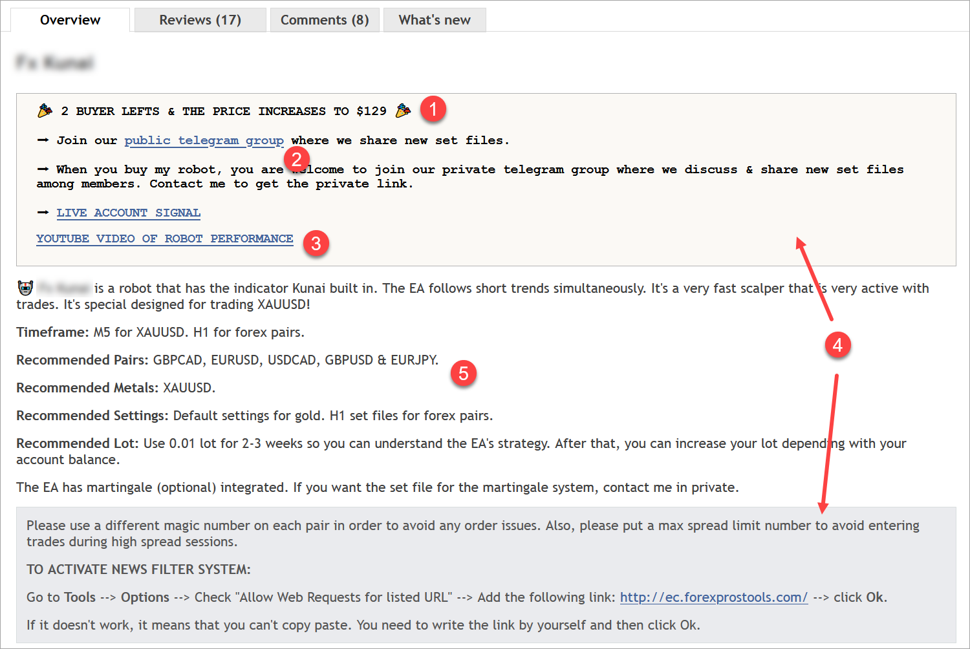This screenshot has height=649, width=970.
Task: Click party popper icon before '2 BUYER LEFTS'
Action: 45,111
